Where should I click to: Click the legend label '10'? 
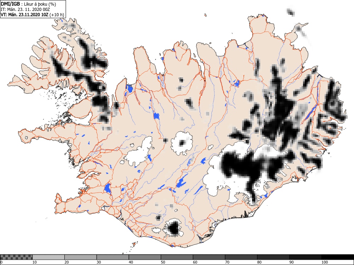[34, 262]
